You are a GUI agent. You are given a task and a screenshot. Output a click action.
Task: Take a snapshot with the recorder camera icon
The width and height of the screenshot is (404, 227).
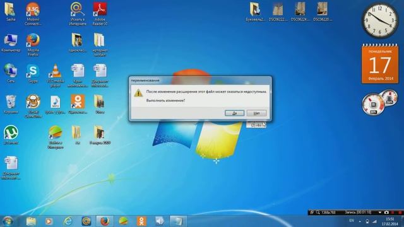[x=386, y=212]
